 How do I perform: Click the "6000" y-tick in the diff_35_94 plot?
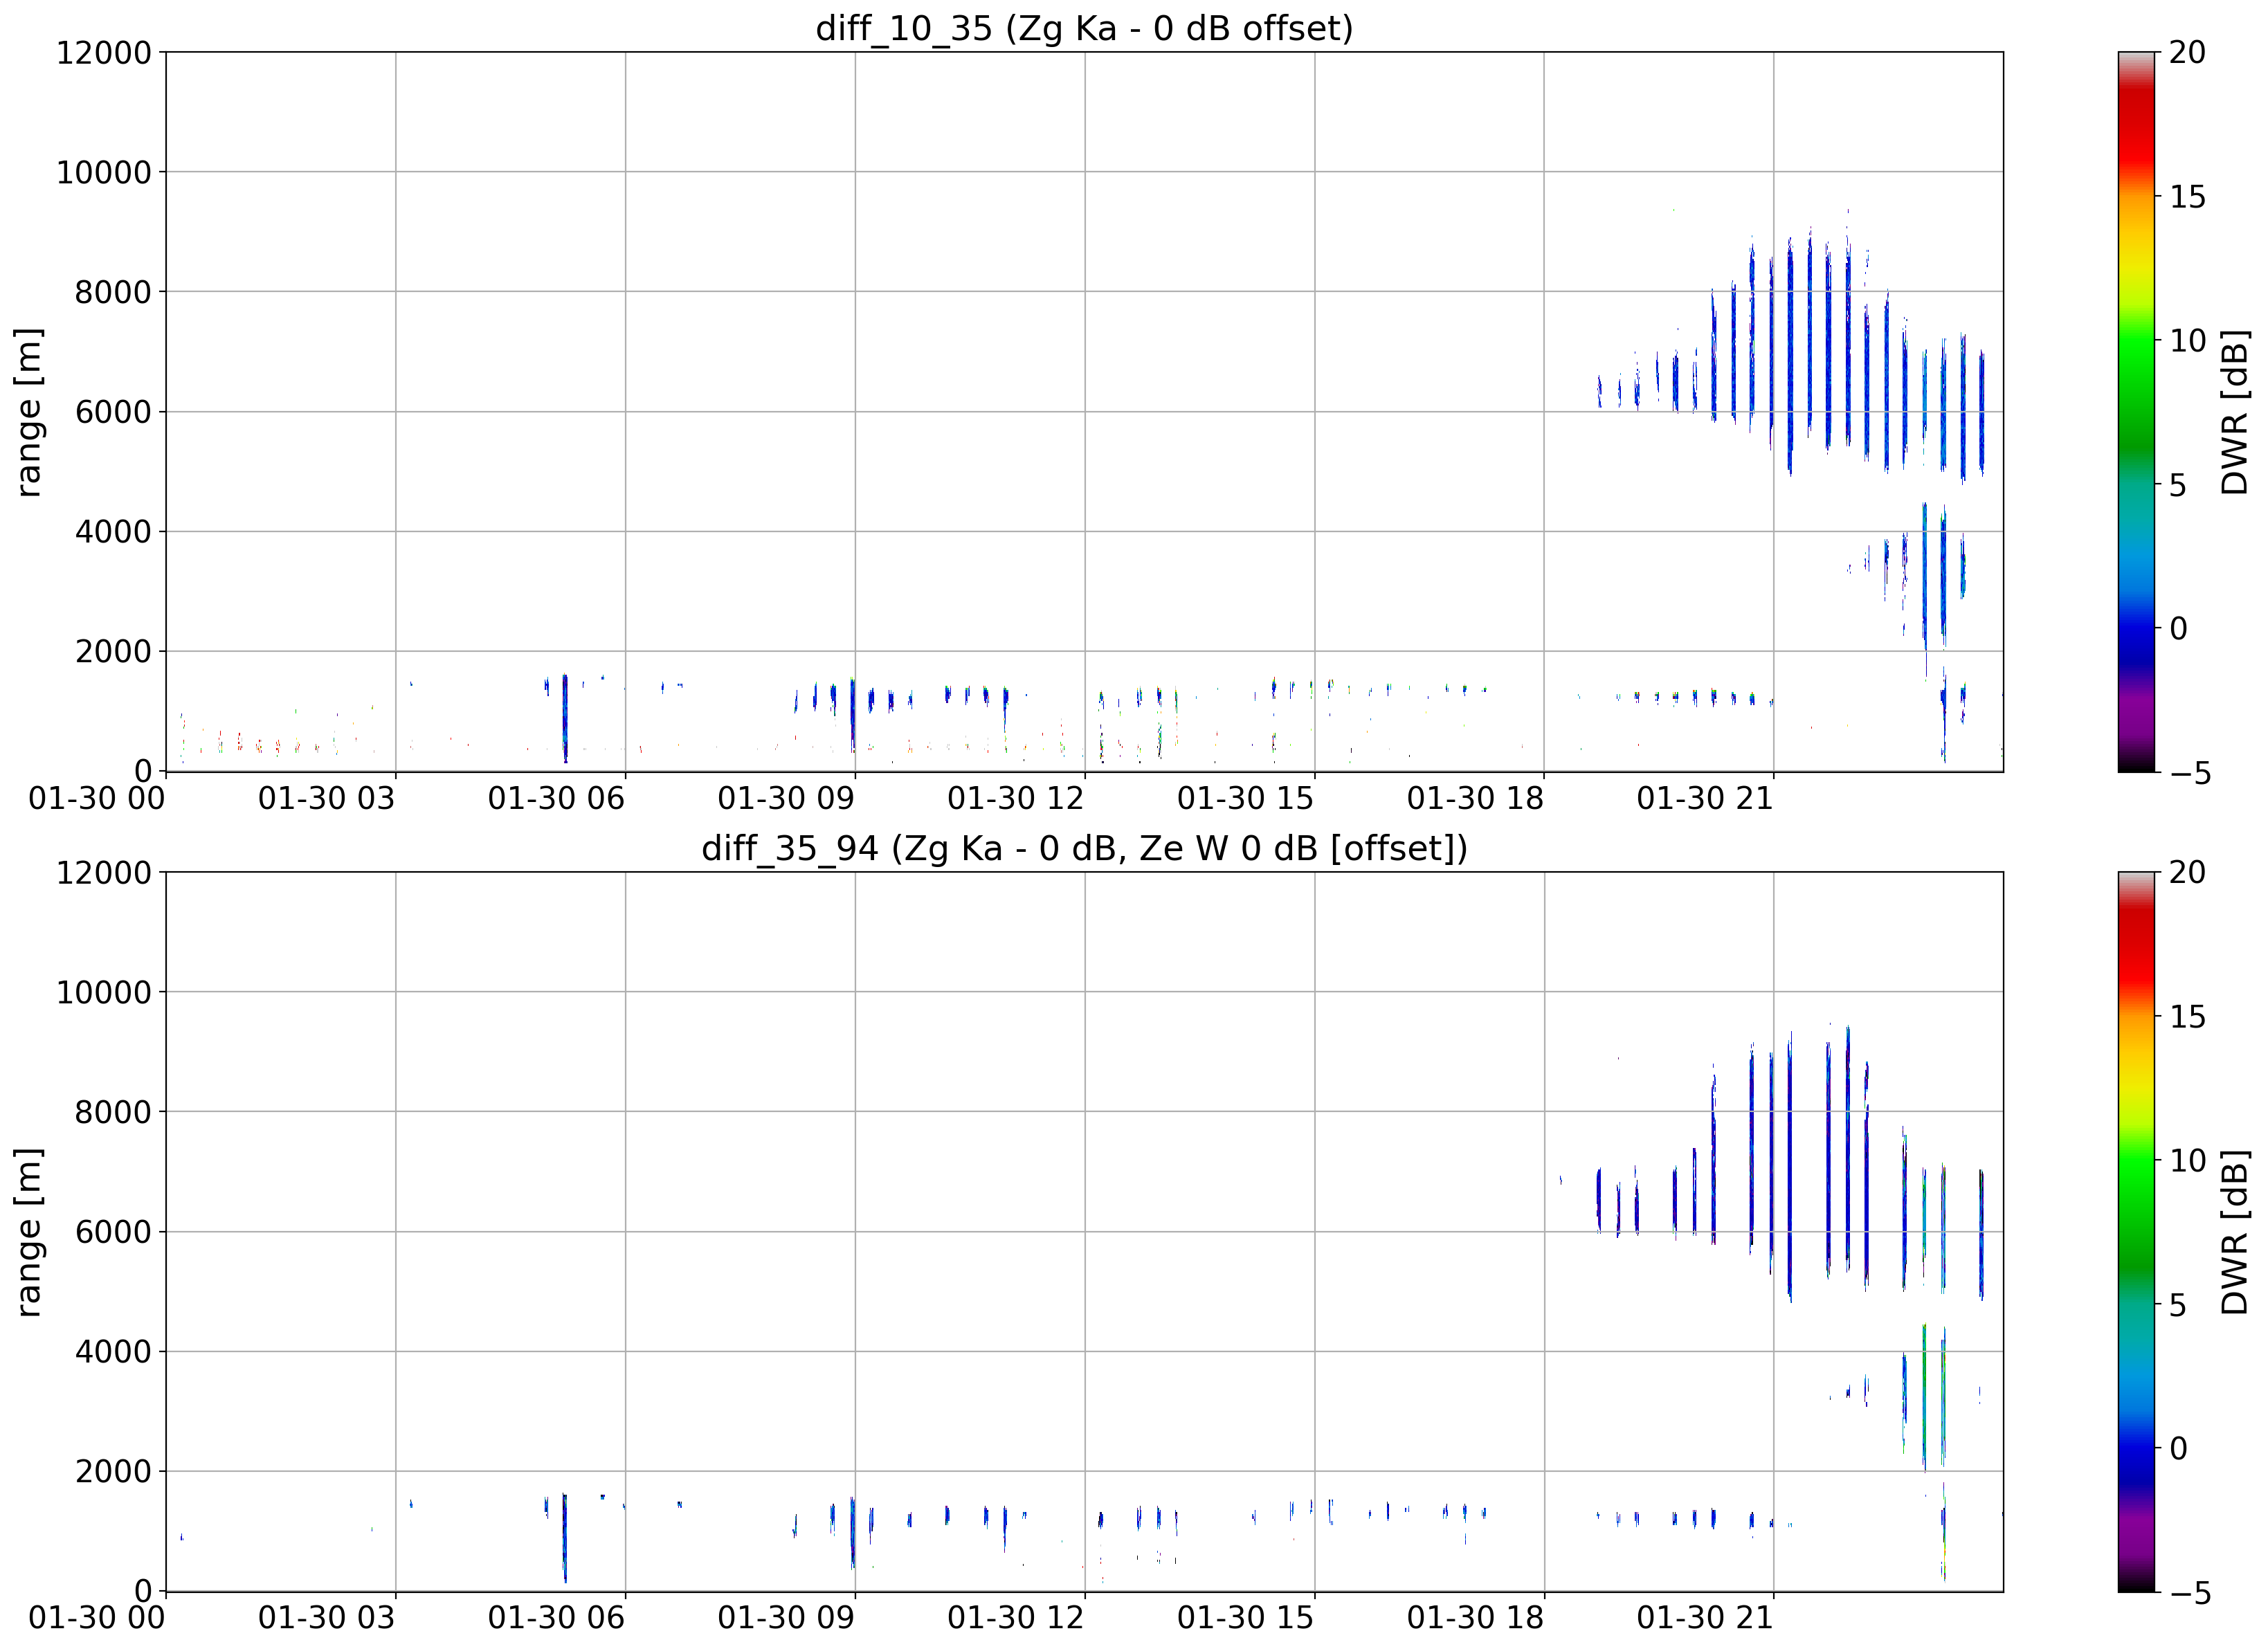coord(113,1231)
